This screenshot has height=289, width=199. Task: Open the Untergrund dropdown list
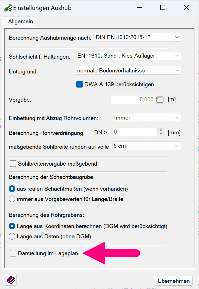[x=128, y=71]
